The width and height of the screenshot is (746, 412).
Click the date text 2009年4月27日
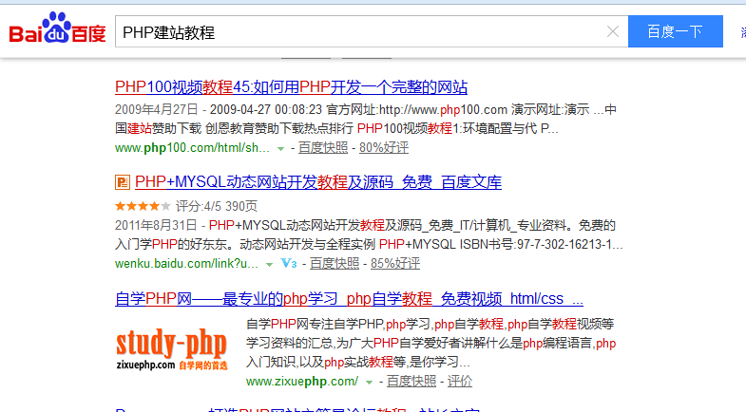157,110
